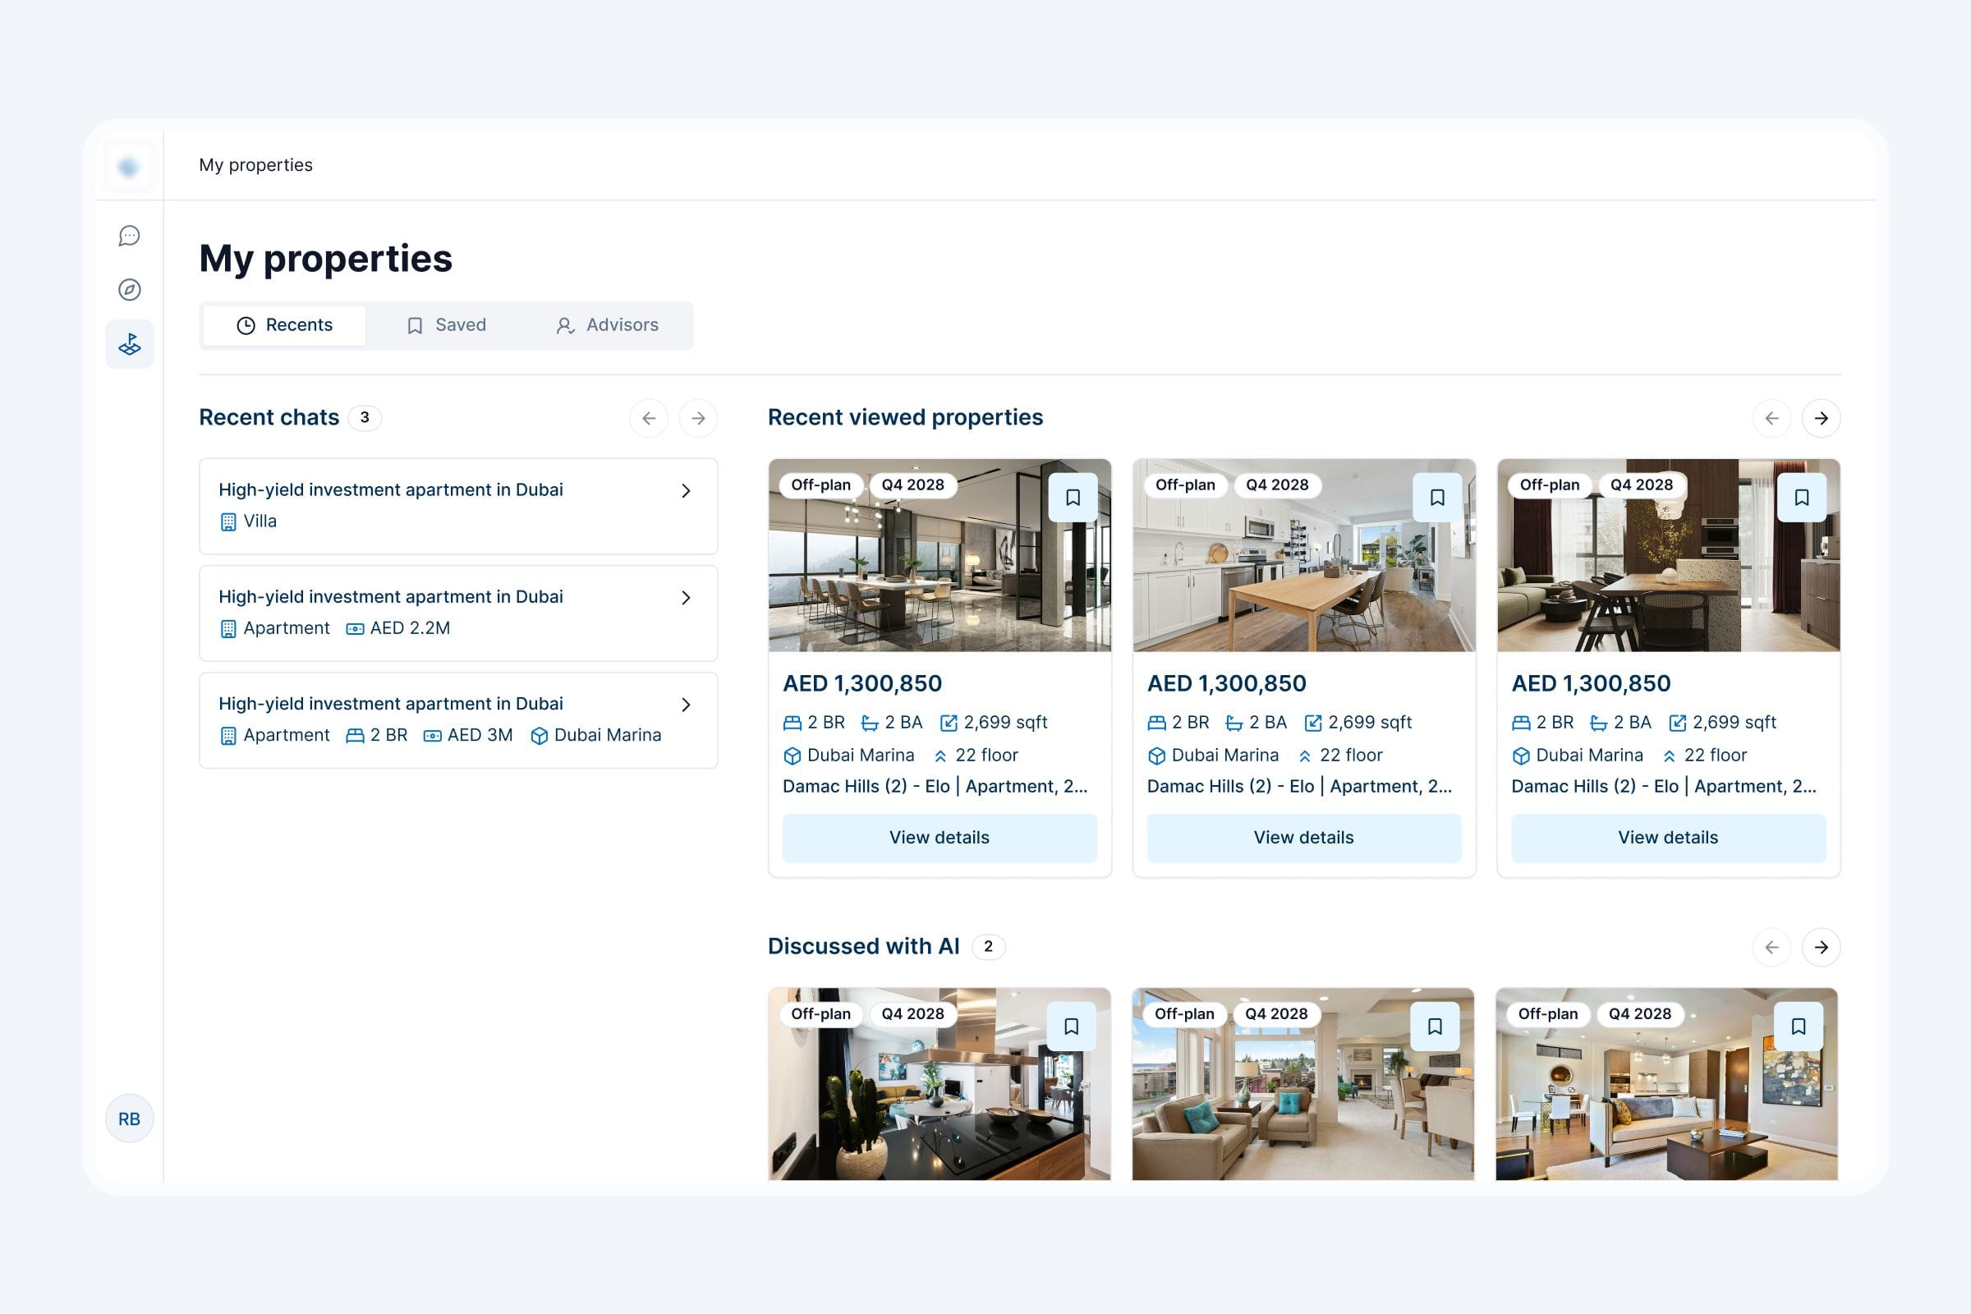
Task: Switch to the Advisors tab
Action: (x=608, y=325)
